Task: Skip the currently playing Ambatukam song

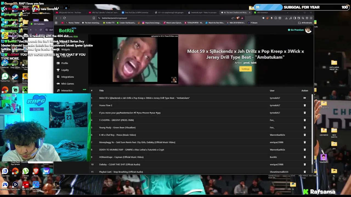Action: (x=305, y=98)
